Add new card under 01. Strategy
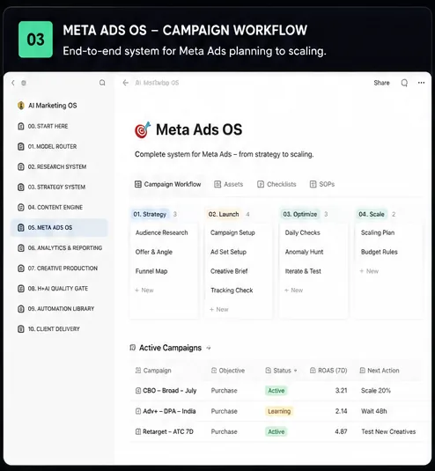The width and height of the screenshot is (435, 471). click(x=144, y=291)
